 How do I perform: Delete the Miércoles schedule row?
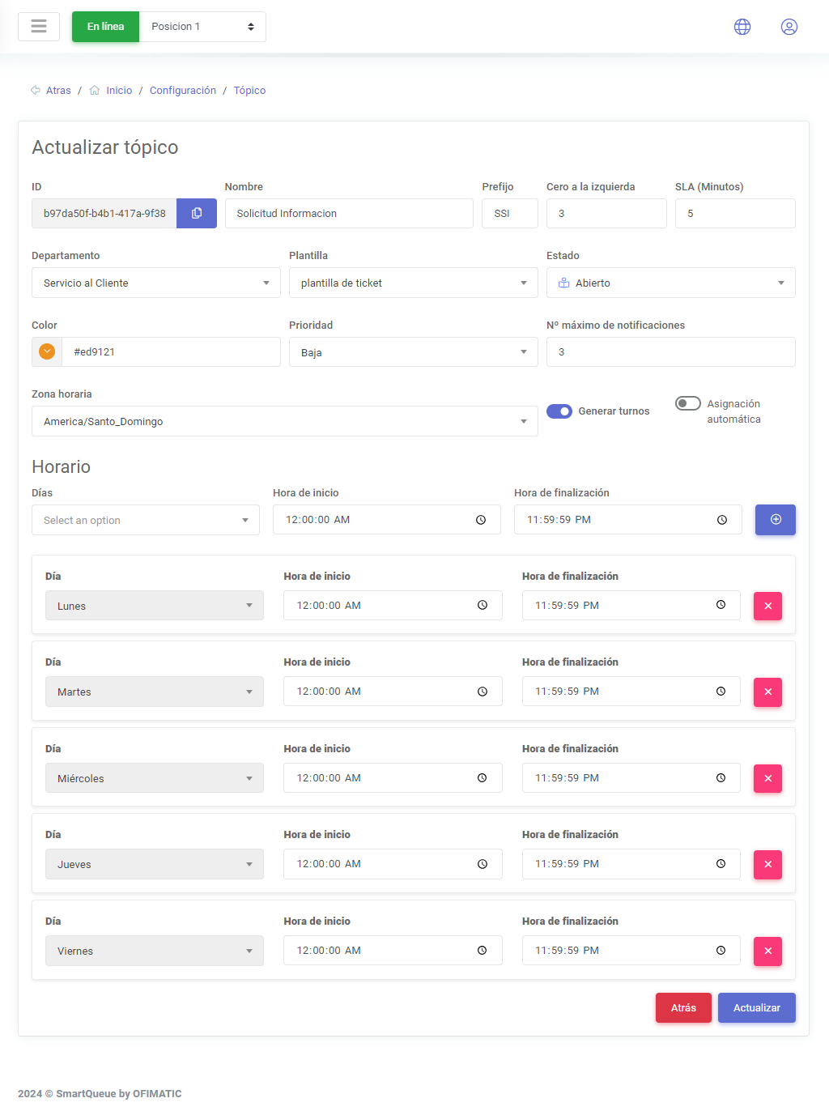point(767,778)
